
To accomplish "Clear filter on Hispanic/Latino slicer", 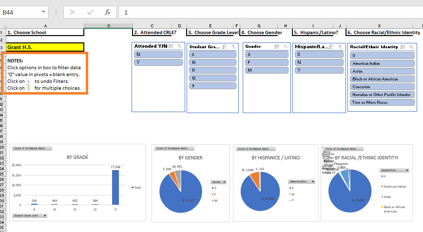I will tap(339, 46).
